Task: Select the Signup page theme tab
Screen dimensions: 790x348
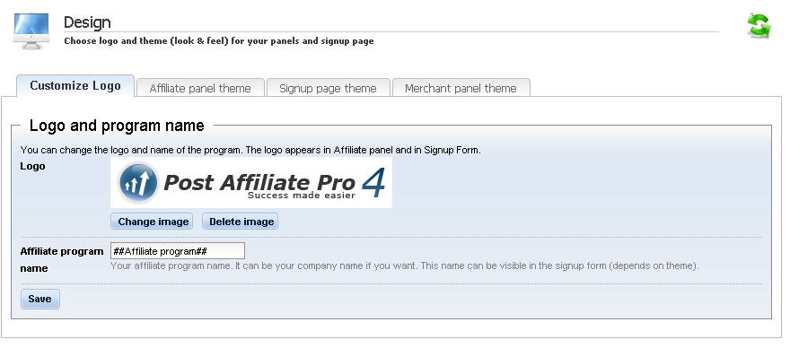Action: tap(328, 88)
